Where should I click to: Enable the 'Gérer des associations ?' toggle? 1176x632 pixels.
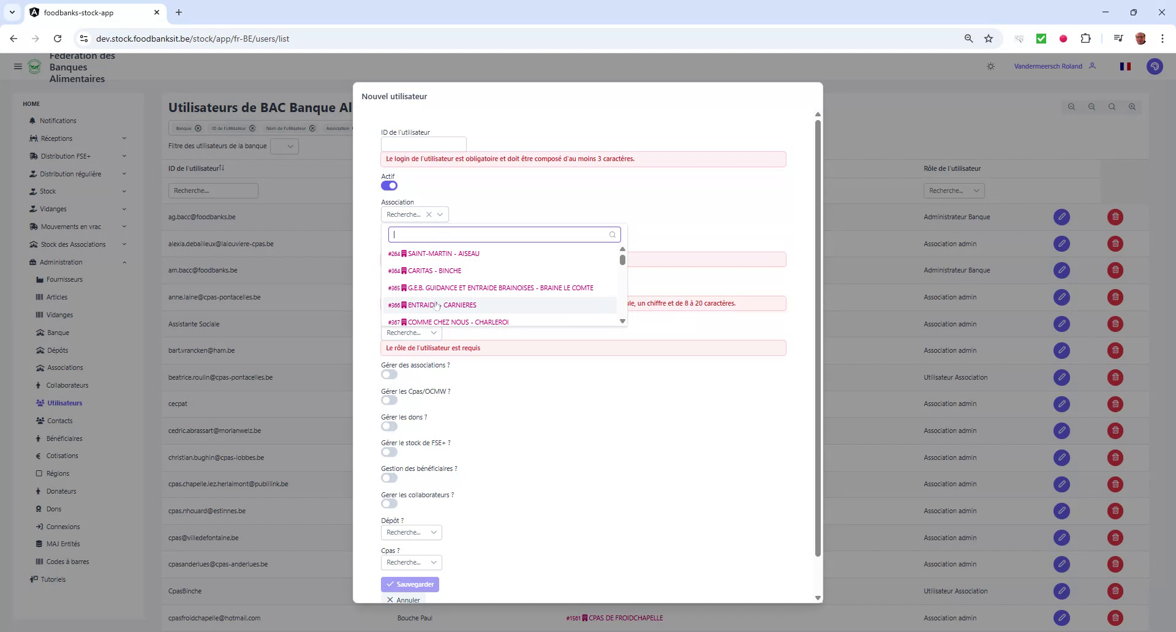(x=389, y=374)
